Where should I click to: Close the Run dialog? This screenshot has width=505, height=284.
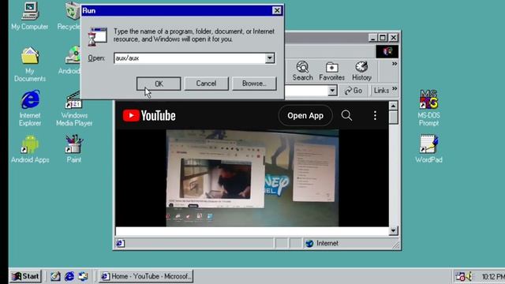(x=277, y=10)
